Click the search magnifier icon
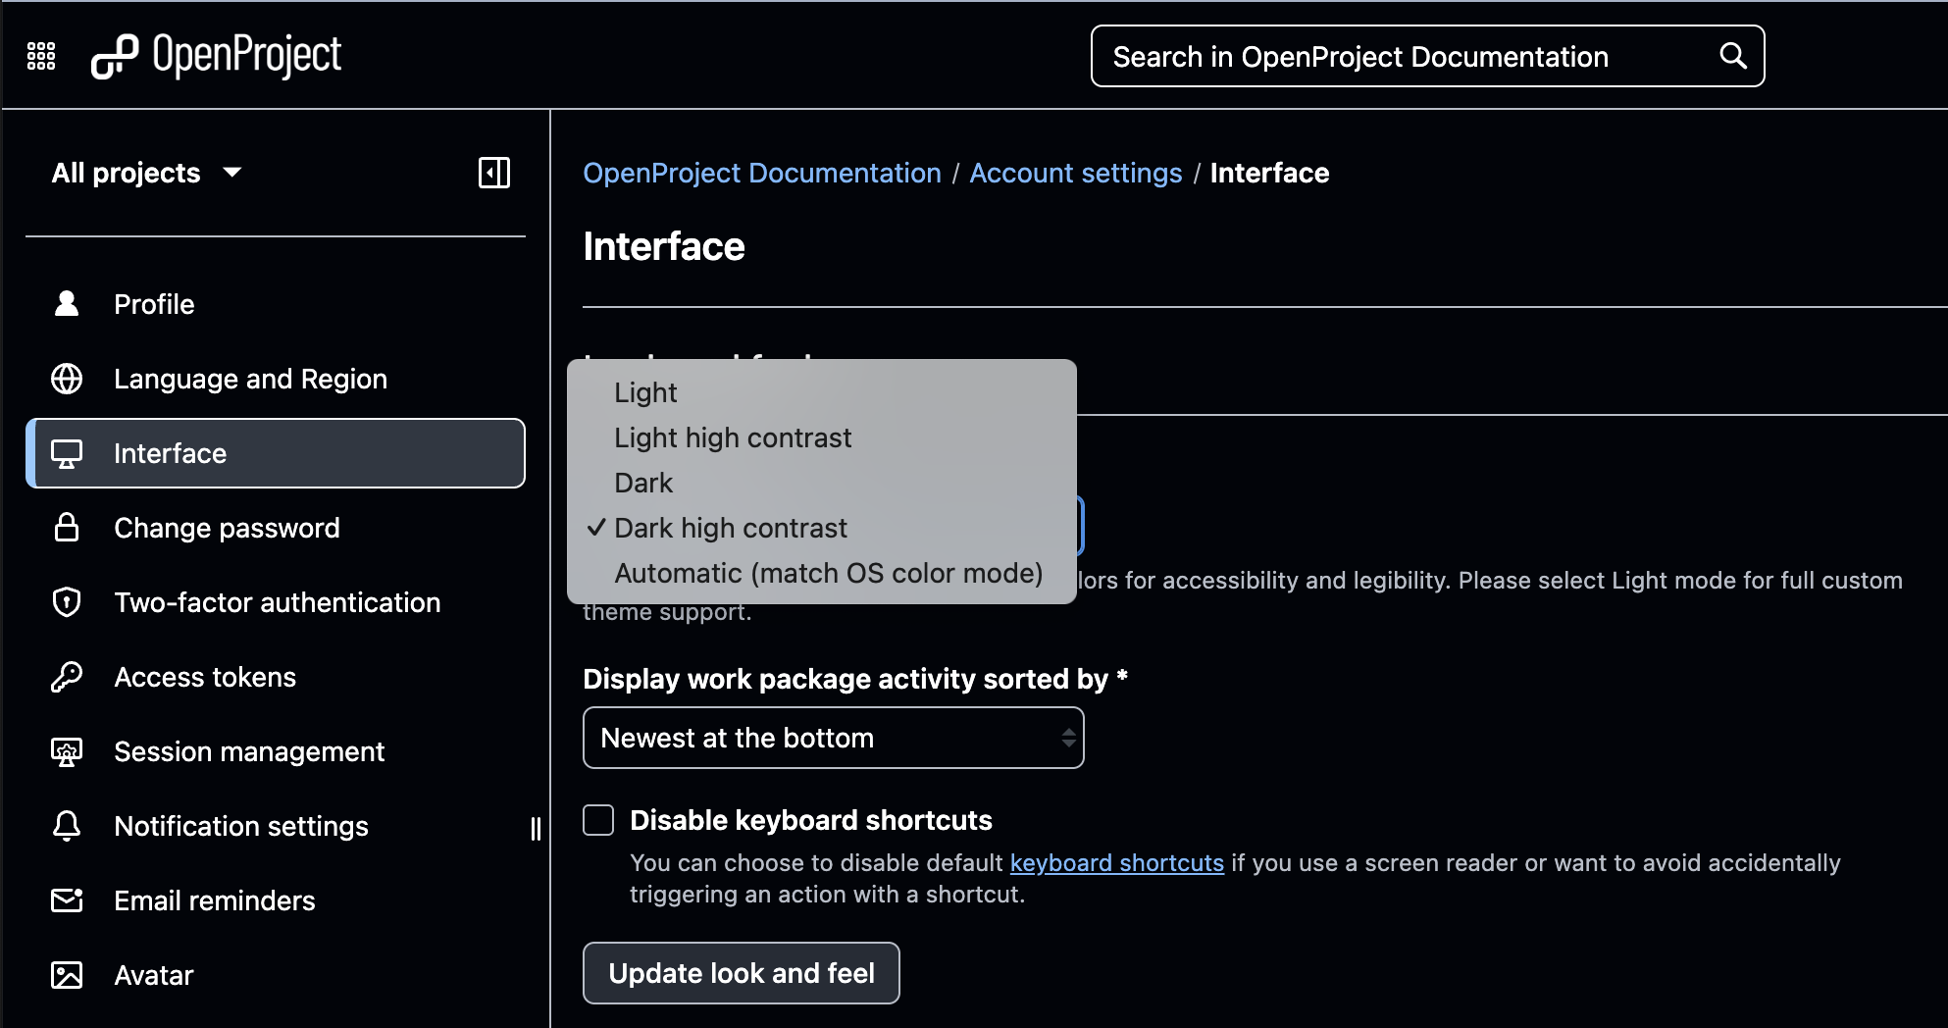1948x1028 pixels. [1733, 56]
